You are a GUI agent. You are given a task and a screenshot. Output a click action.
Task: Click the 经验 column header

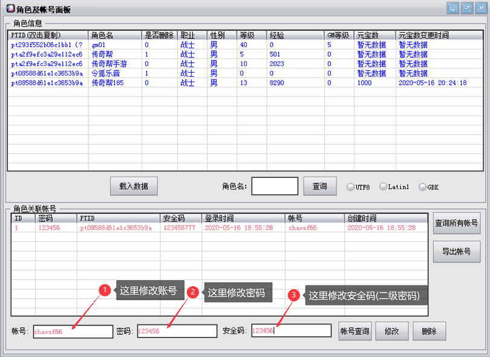(x=295, y=35)
